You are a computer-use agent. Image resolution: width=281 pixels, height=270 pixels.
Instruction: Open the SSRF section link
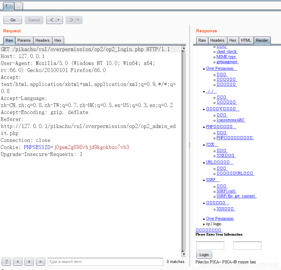point(212,180)
